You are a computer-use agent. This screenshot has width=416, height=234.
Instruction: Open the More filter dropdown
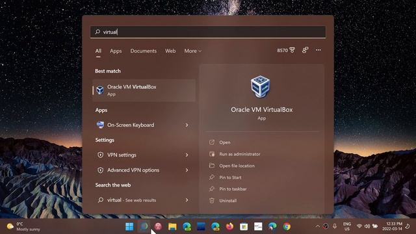click(193, 51)
